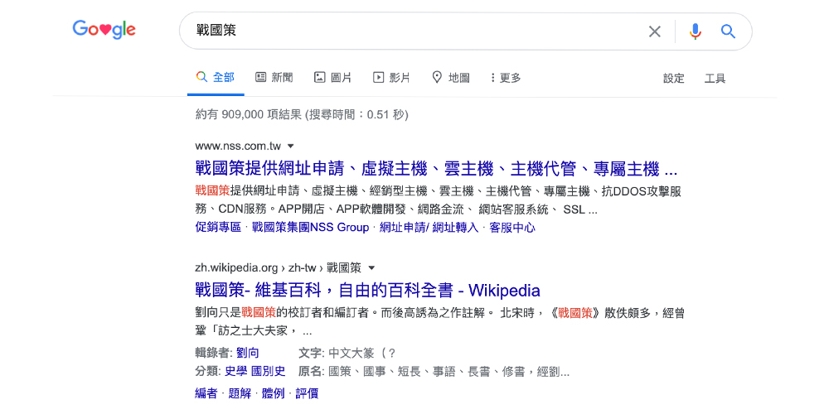Open the 促銷專區 sitelink
The width and height of the screenshot is (829, 414).
point(218,228)
